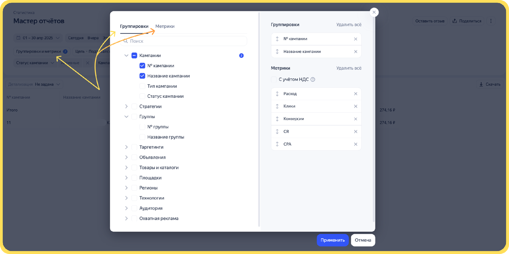
Task: Switch to the Метрики tab
Action: (165, 26)
